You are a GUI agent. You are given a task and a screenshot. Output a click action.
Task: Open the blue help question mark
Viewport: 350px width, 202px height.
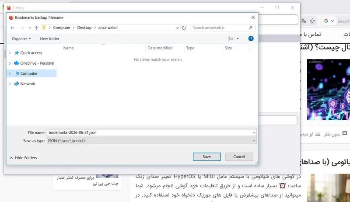[251, 38]
